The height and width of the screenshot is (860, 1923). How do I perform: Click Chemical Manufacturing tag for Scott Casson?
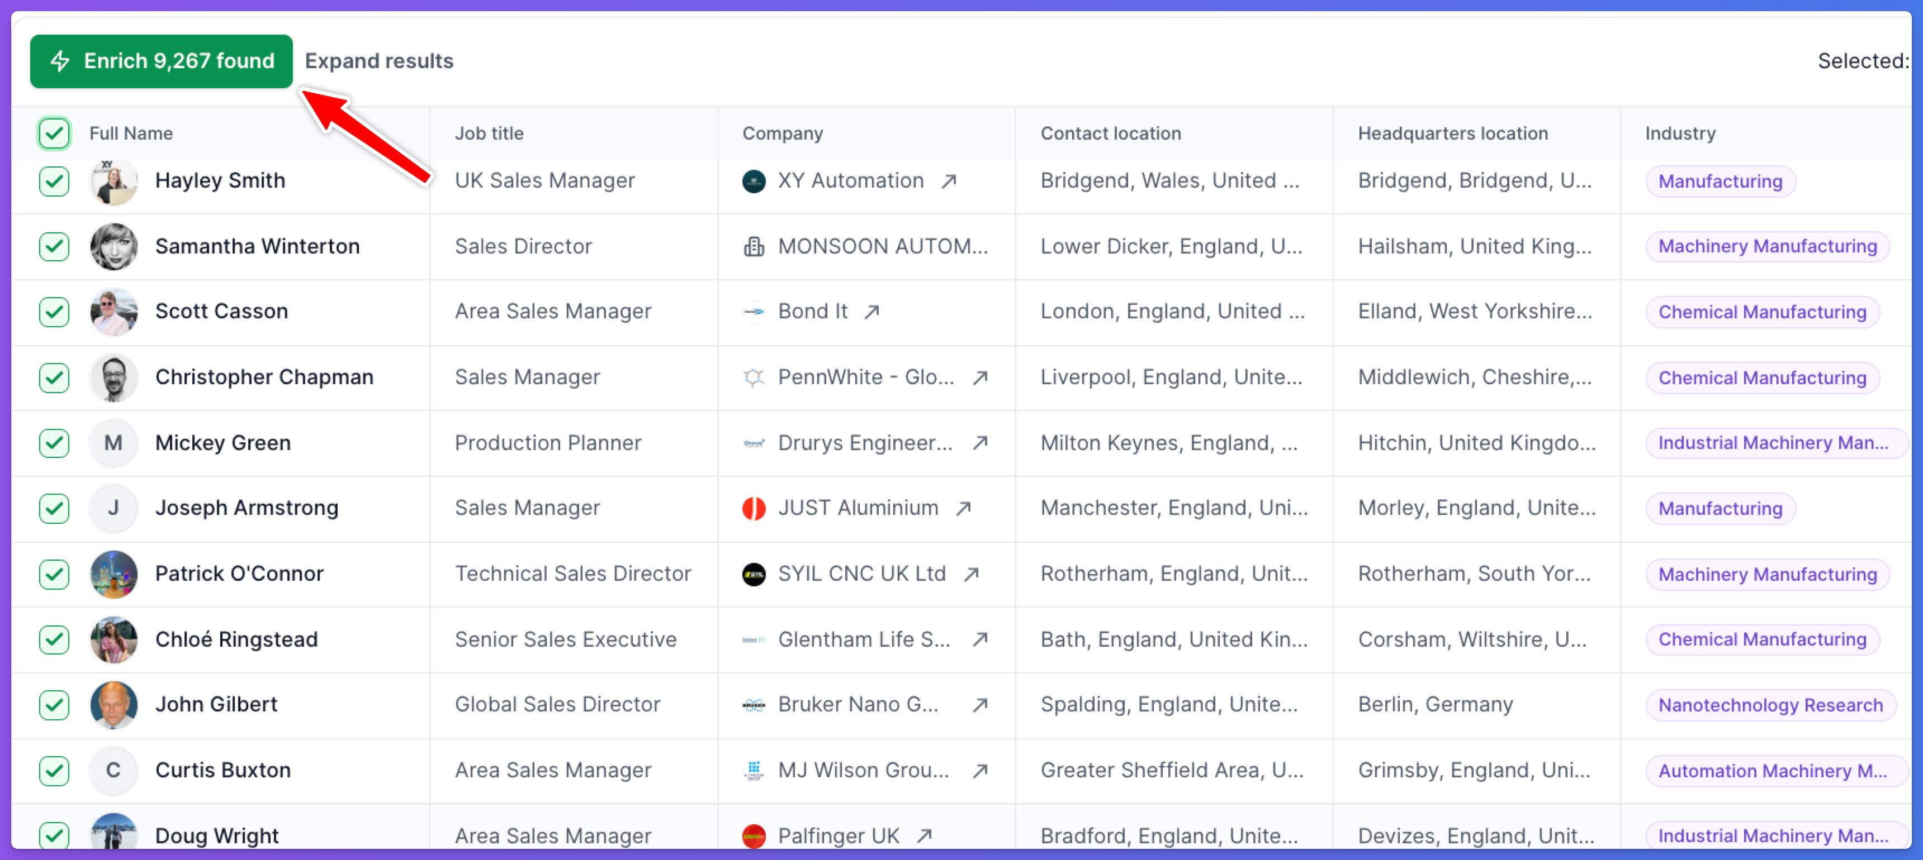pos(1762,312)
